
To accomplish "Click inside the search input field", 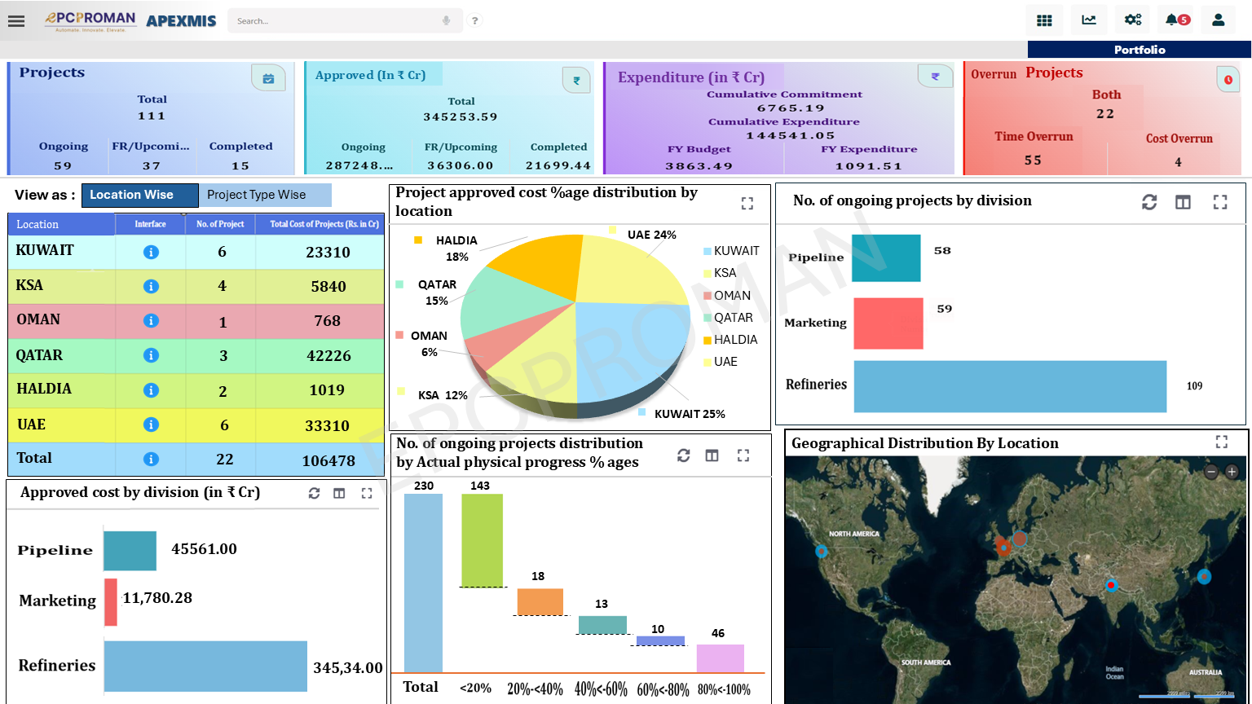I will tap(334, 20).
